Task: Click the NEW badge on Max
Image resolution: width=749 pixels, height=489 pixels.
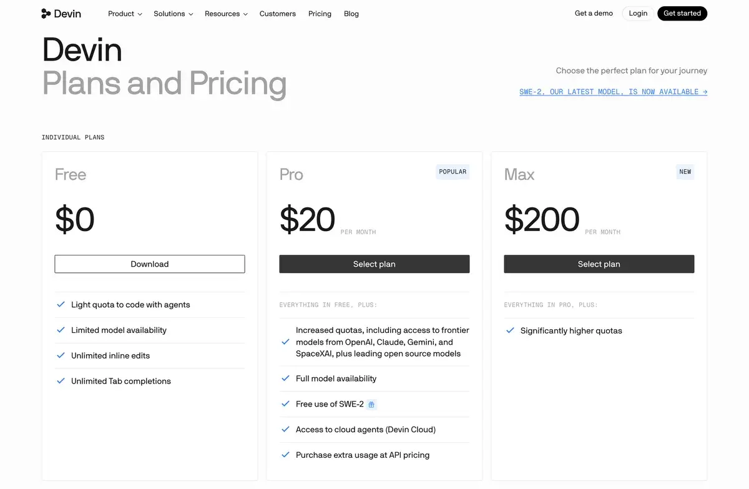Action: pos(685,172)
